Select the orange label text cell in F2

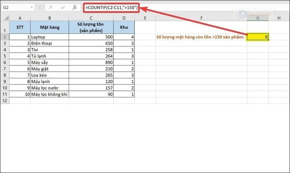point(201,36)
